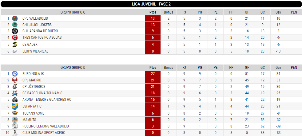This screenshot has height=137, width=302.
Task: Click the Burdinola IK team logo
Action: (x=15, y=74)
